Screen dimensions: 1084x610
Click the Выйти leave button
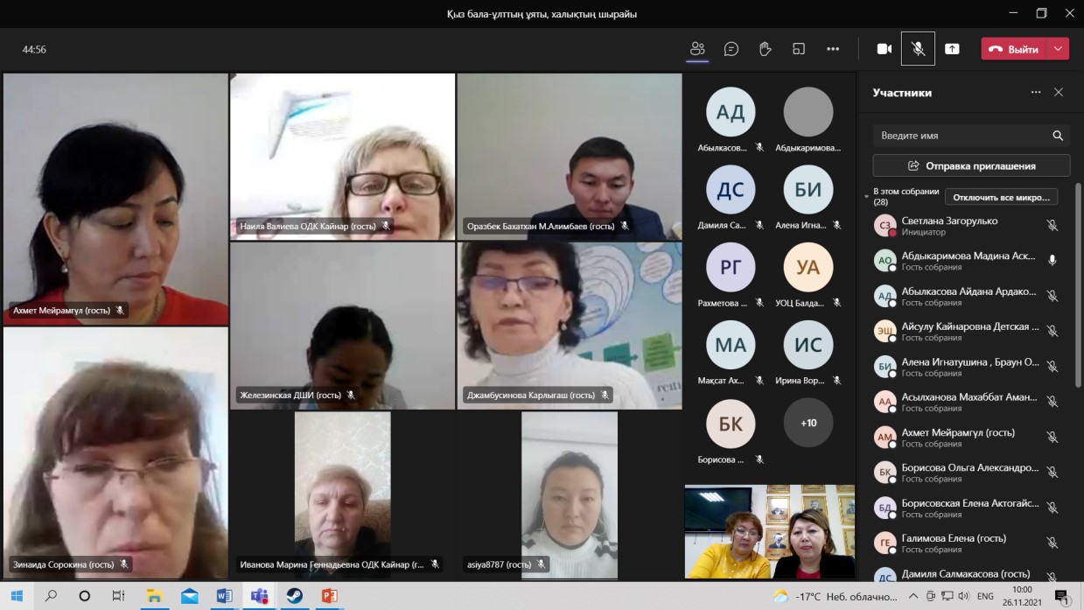1014,49
